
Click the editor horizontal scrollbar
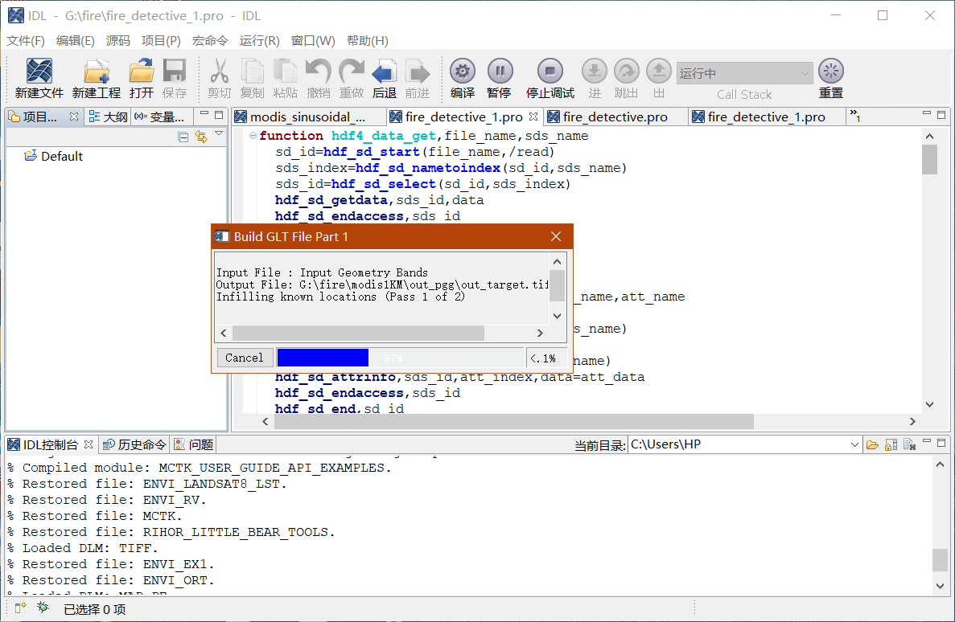[514, 421]
